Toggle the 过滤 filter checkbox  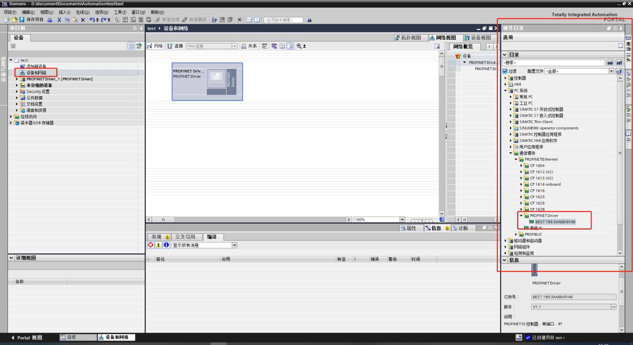505,71
